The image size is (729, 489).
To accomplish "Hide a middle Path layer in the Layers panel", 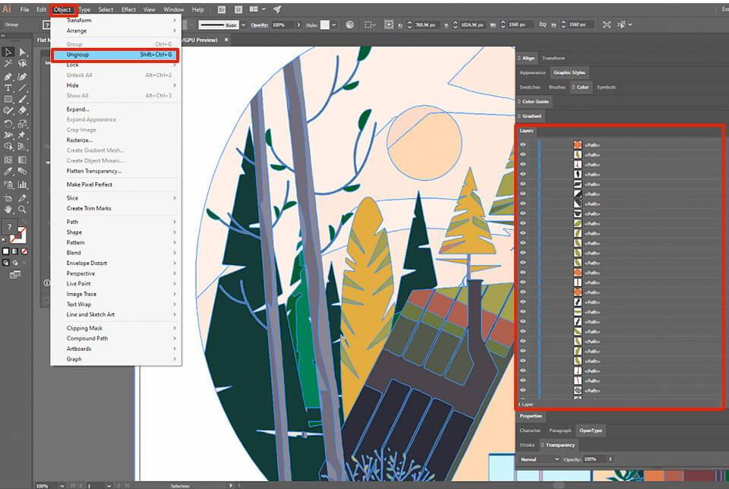I will tap(522, 266).
